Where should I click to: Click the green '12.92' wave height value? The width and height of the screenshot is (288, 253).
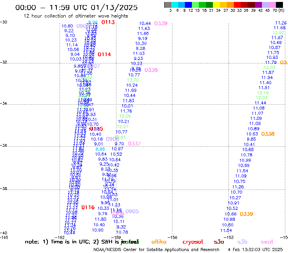278,33
